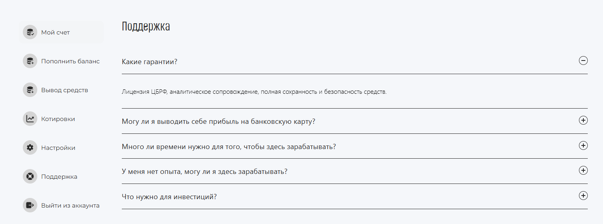Click the Какие гарантии? question title
This screenshot has width=603, height=224.
(x=149, y=62)
